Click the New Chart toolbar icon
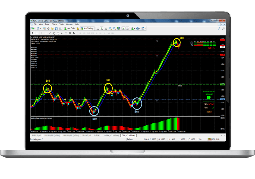255x179 pixels. tap(33, 28)
